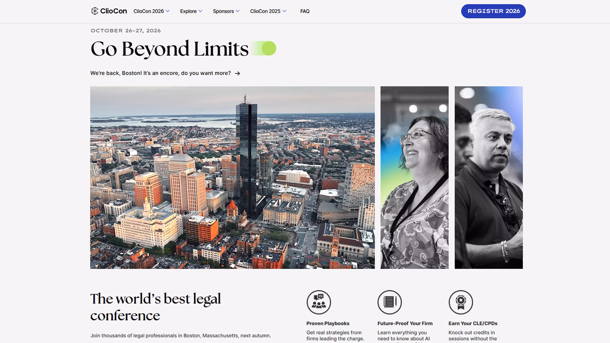Click the world's best legal conference heading
This screenshot has height=343, width=610.
coord(156,307)
